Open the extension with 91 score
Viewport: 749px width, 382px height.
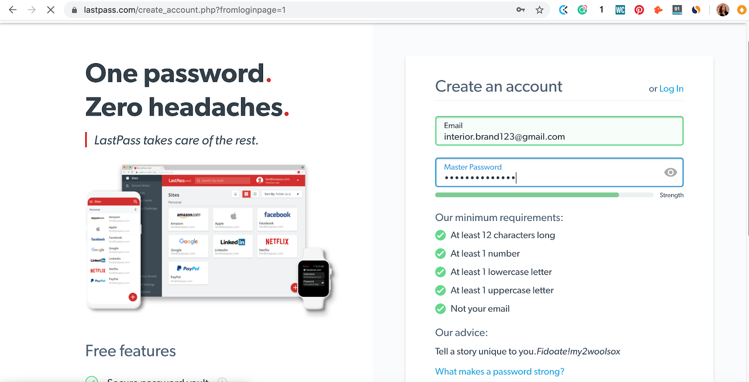(677, 10)
